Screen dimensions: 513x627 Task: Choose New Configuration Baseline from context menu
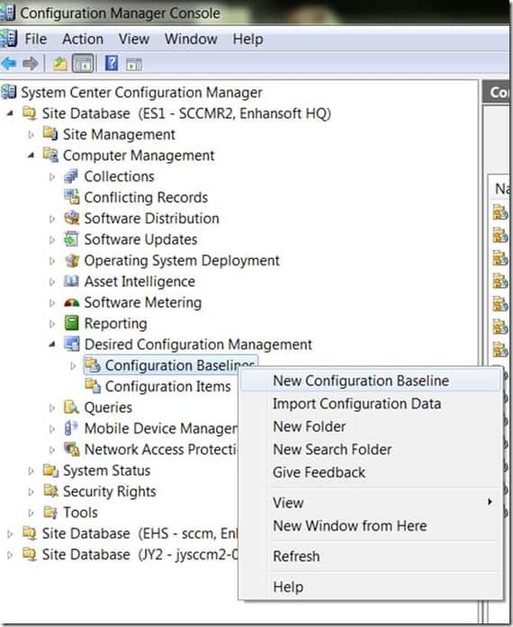pos(371,381)
